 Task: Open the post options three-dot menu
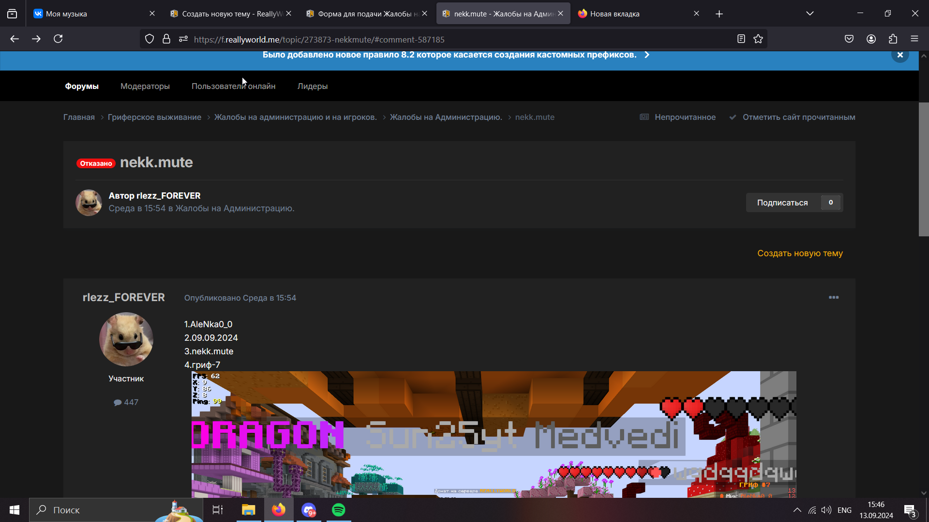(x=834, y=297)
